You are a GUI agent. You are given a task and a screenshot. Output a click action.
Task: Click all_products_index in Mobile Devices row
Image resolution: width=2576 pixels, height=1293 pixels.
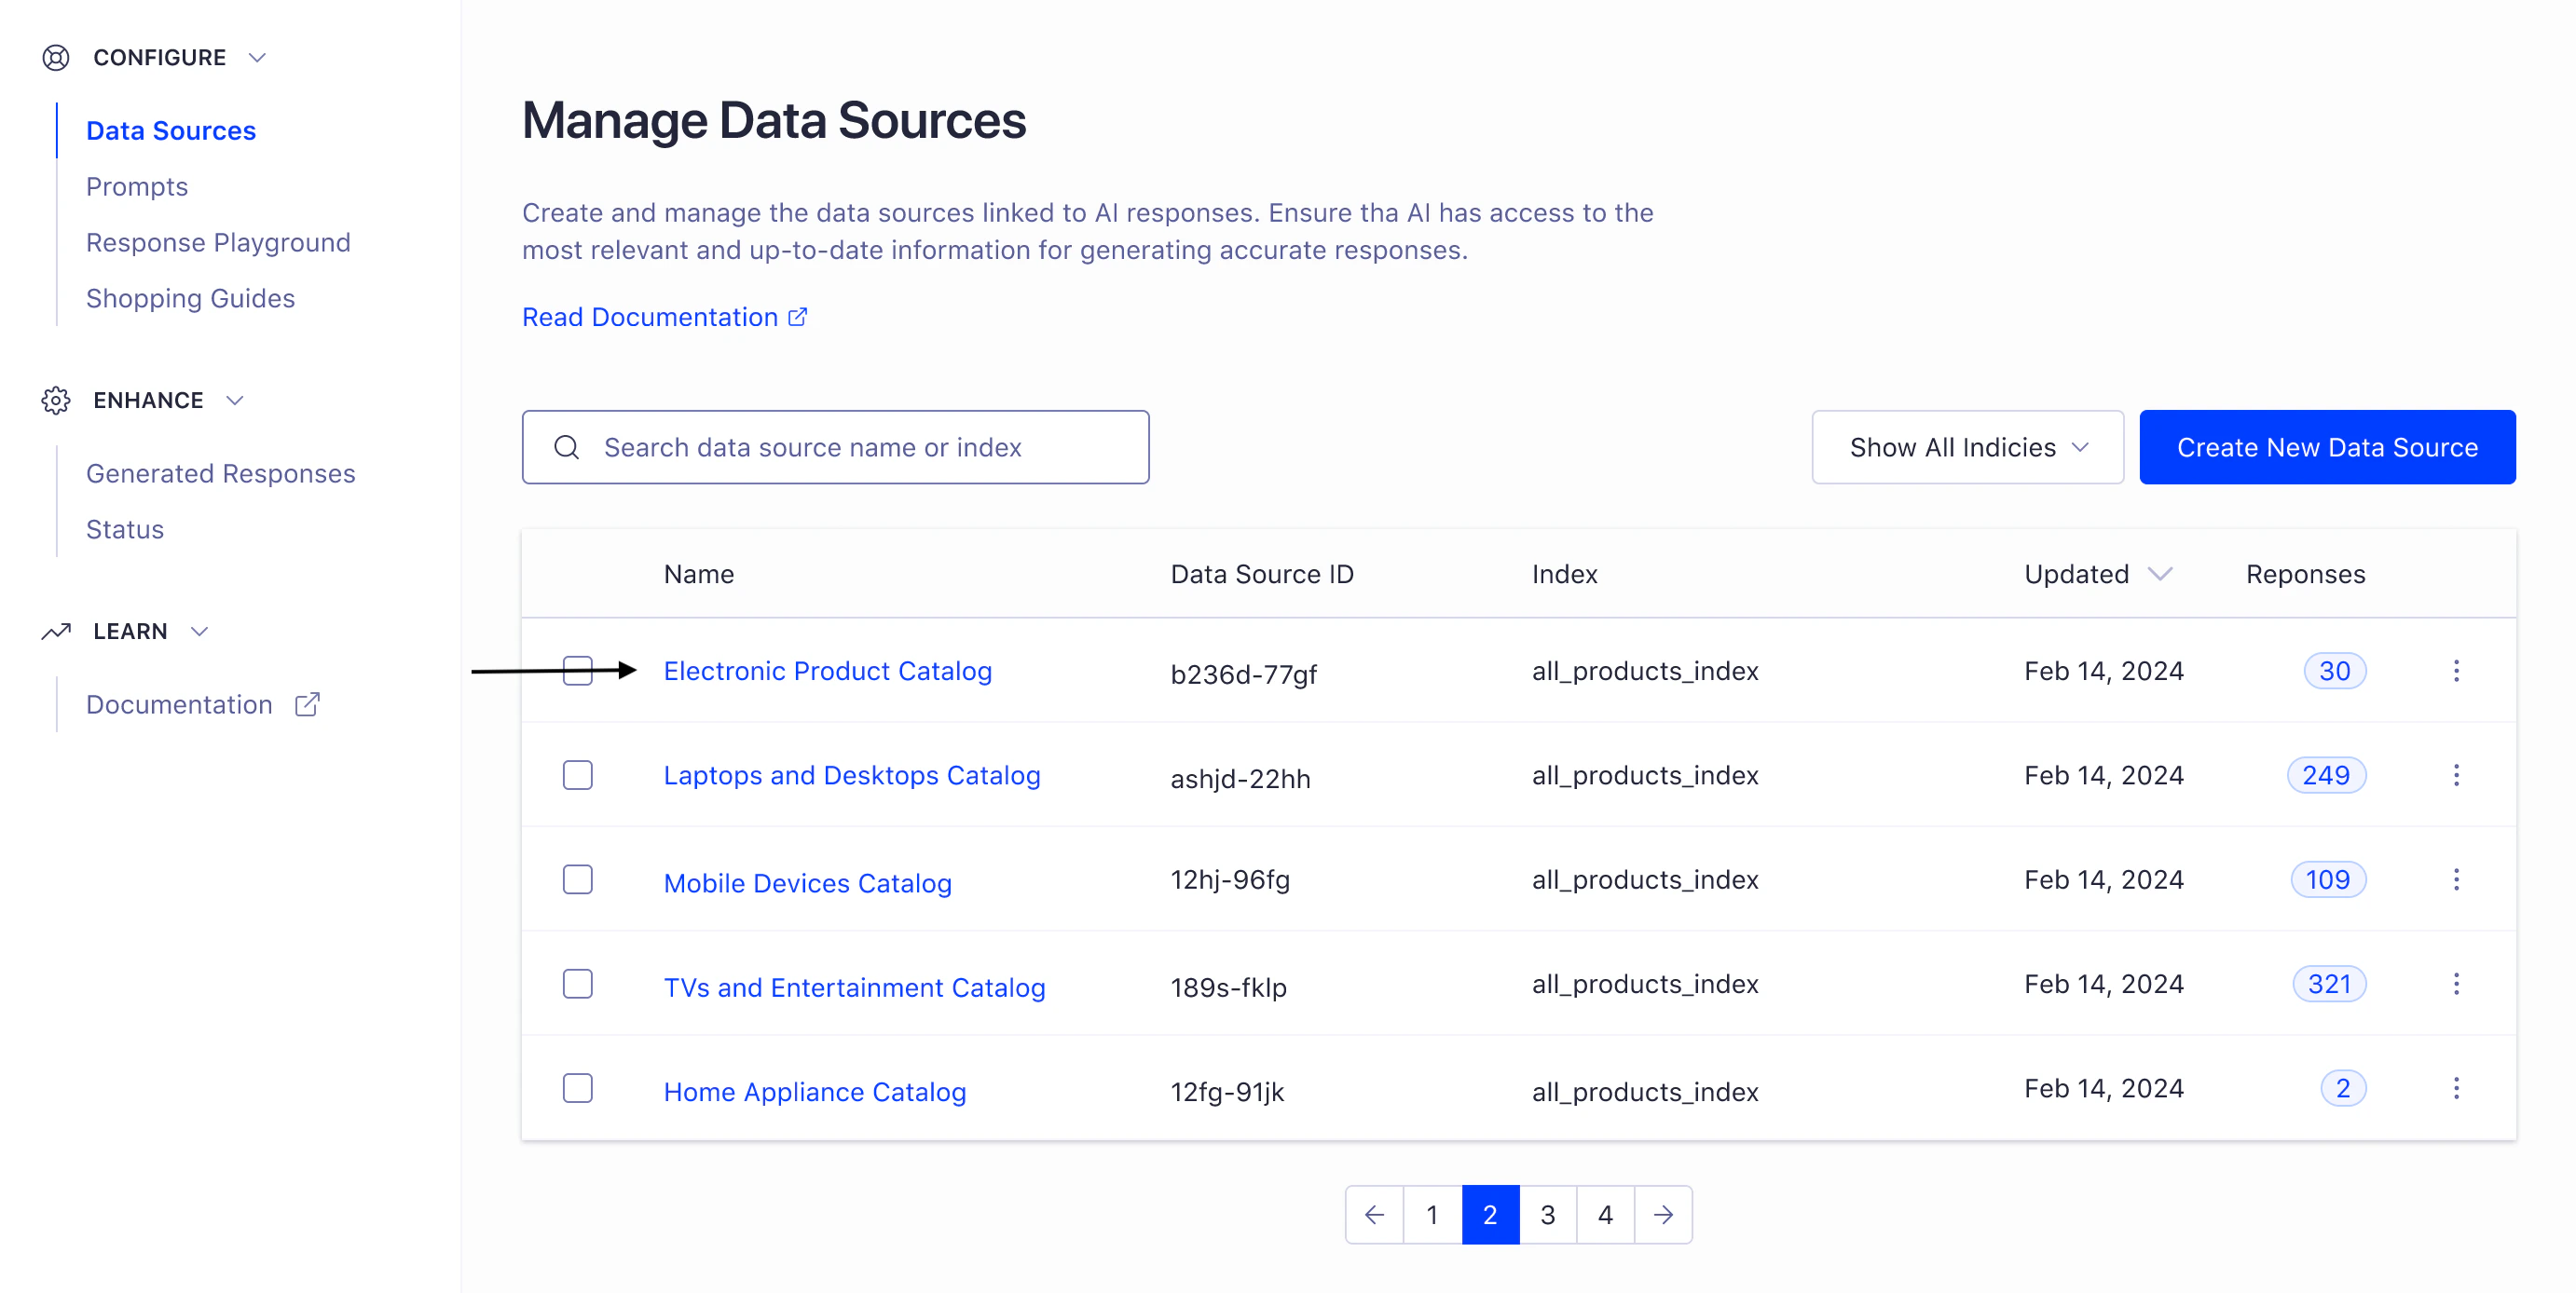coord(1645,879)
